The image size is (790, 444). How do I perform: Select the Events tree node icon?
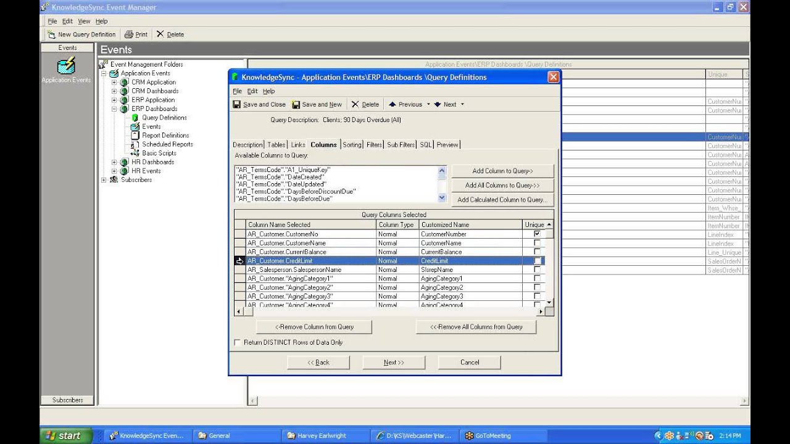pos(135,126)
